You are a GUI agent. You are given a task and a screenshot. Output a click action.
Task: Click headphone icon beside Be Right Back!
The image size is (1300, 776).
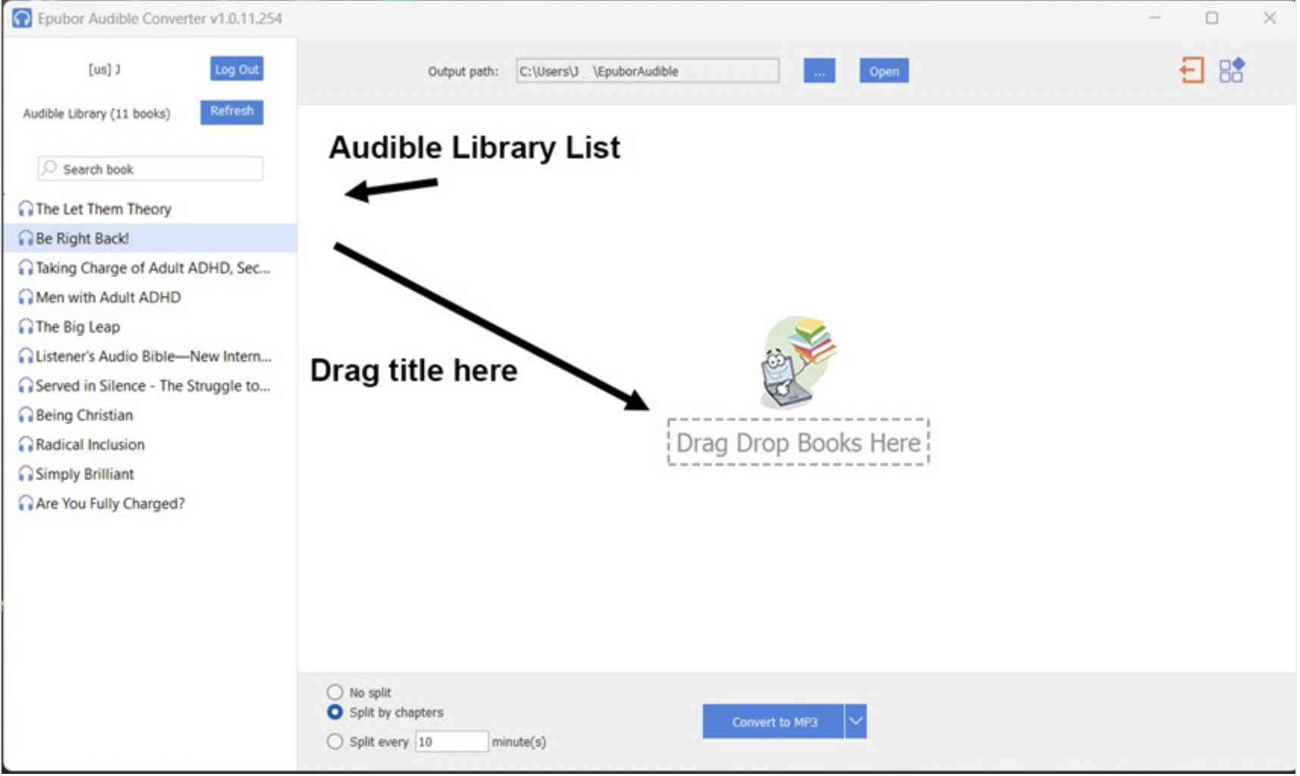pos(27,238)
